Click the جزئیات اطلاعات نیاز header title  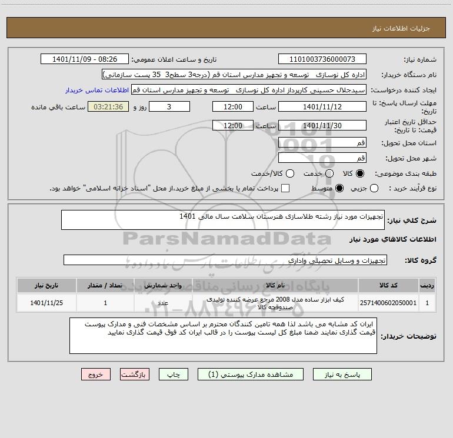click(x=401, y=28)
